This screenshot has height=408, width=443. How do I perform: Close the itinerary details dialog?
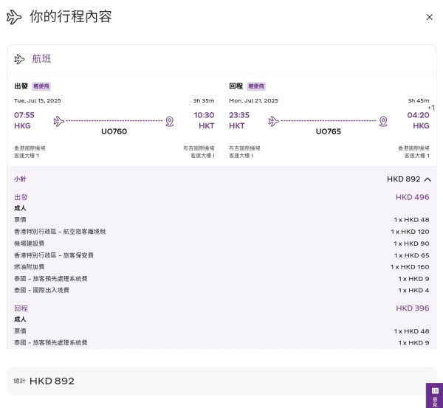[429, 17]
